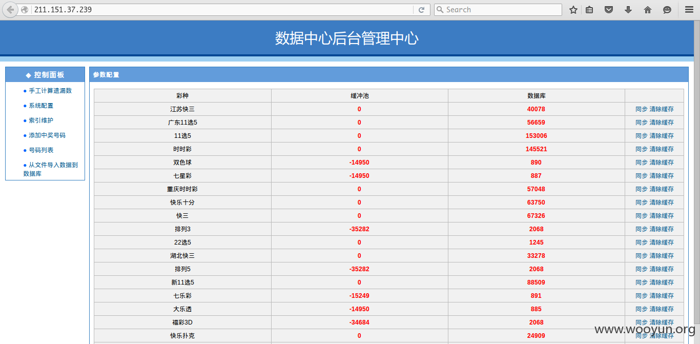Viewport: 700px width, 344px height.
Task: Click 清除缓存 for the 22选5 row
Action: click(x=662, y=242)
